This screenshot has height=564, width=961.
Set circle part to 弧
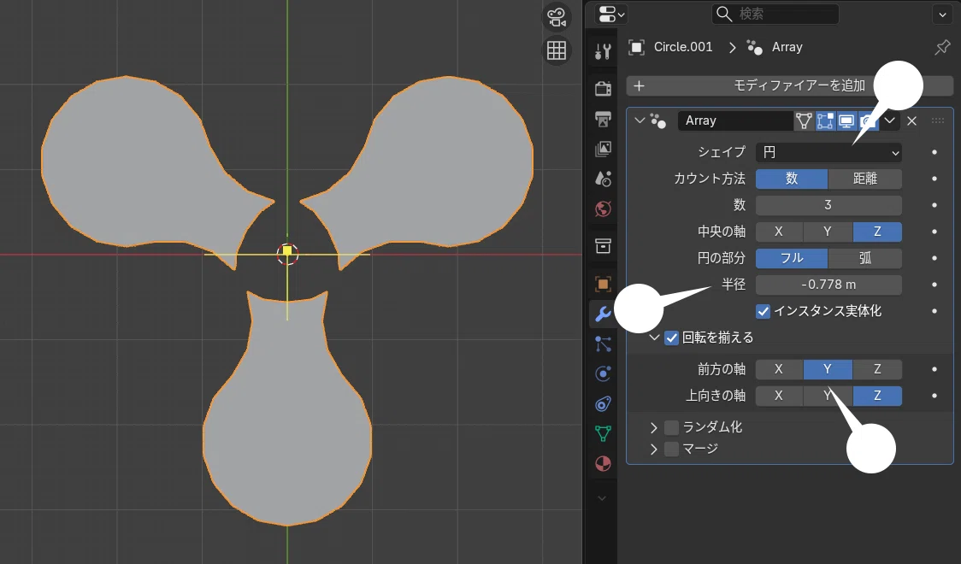[864, 258]
